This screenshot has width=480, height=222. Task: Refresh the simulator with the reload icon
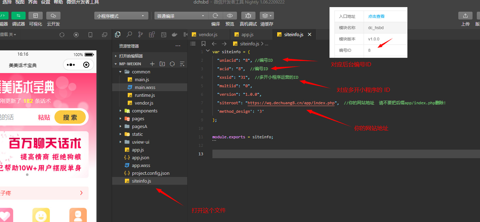(62, 35)
